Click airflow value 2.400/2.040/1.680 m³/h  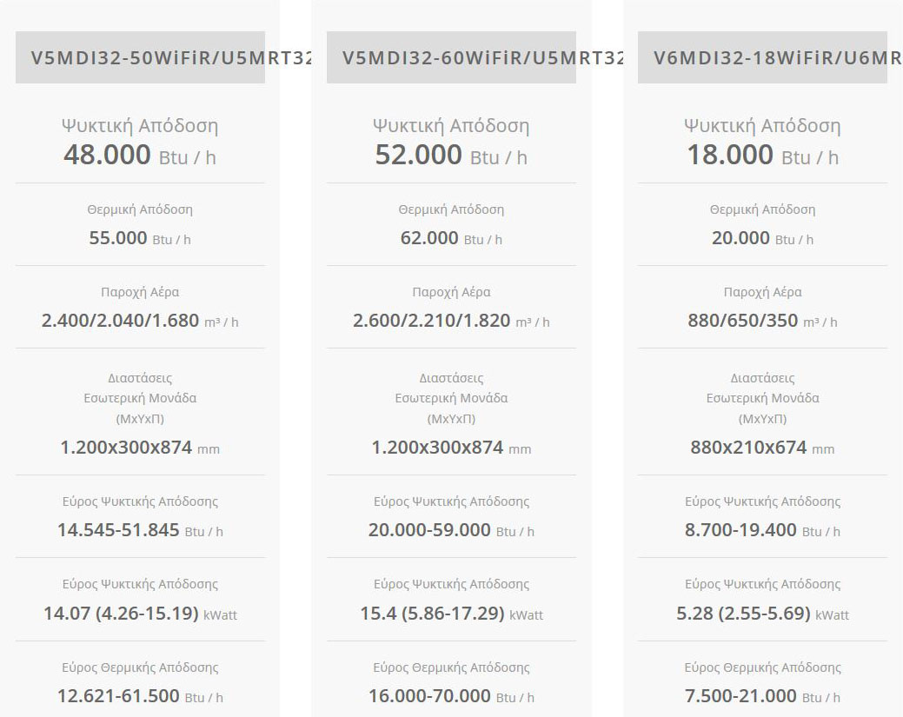point(140,321)
